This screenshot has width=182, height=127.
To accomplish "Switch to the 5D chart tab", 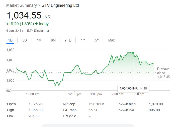I will [25, 40].
